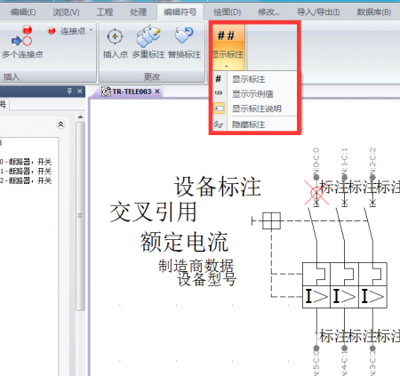Close the TR-TELE003 document tab
The width and height of the screenshot is (400, 376).
(x=157, y=92)
